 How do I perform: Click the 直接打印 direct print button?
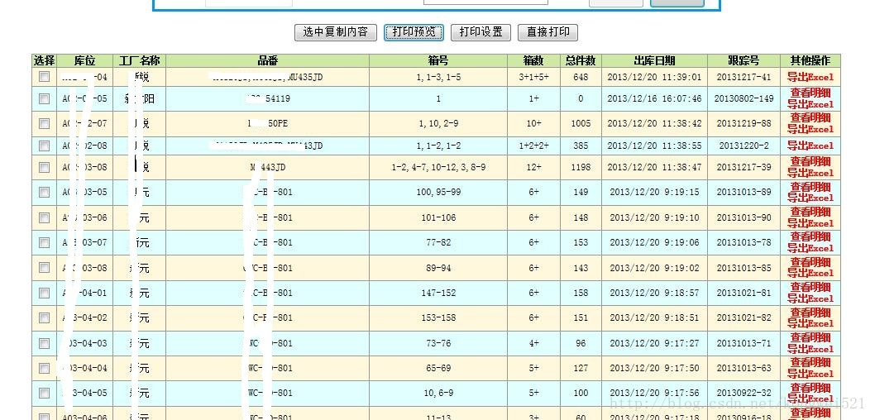(x=547, y=32)
